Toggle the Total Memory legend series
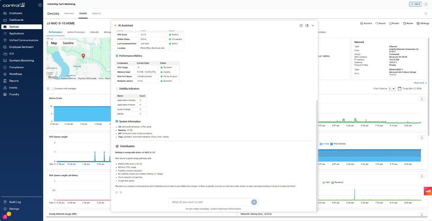This screenshot has width=432, height=221. coord(338,144)
